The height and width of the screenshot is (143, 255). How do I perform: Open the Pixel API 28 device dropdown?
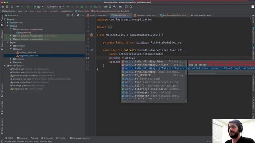55,7
